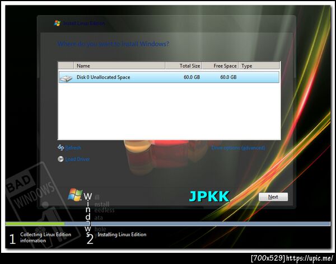Sort by the Total Size column header
This screenshot has height=264, width=336.
(184, 66)
